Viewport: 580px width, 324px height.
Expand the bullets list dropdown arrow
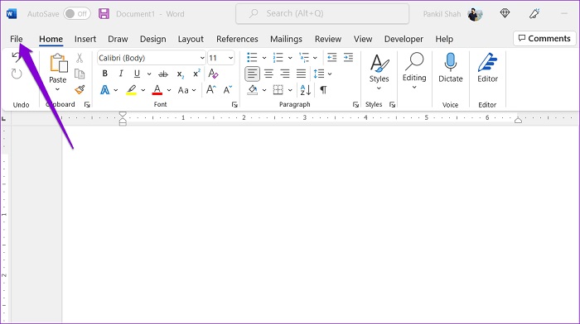[x=264, y=58]
